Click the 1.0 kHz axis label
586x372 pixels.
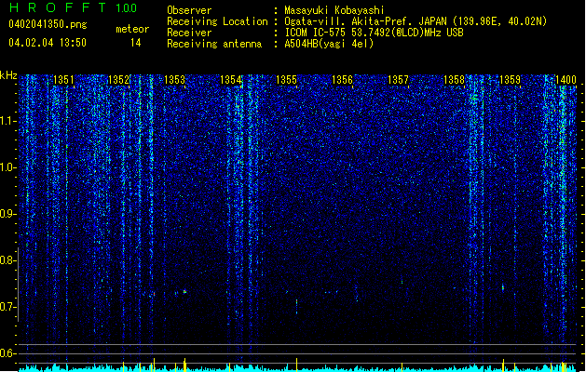click(x=8, y=168)
